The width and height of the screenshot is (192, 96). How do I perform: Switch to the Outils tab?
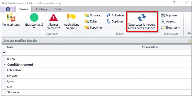coord(58,9)
